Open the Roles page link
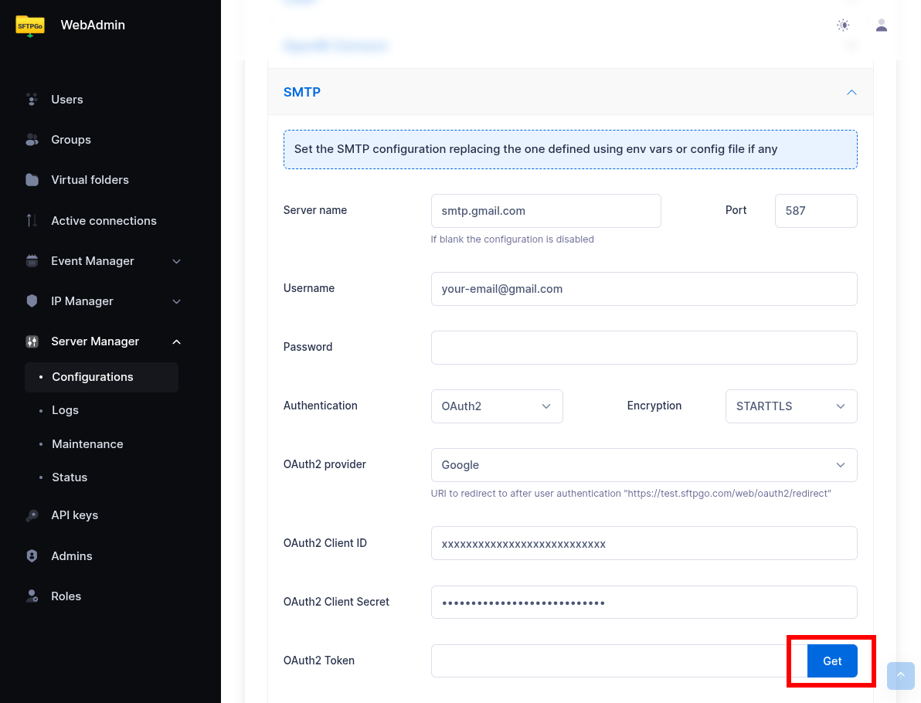The width and height of the screenshot is (921, 703). [66, 596]
